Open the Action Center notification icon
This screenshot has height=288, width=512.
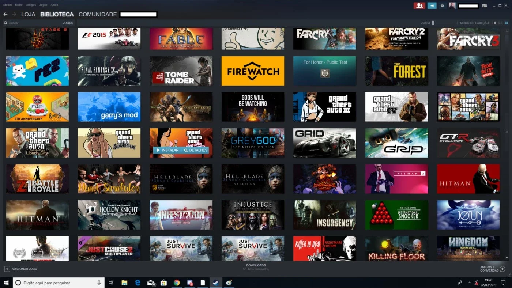(503, 283)
